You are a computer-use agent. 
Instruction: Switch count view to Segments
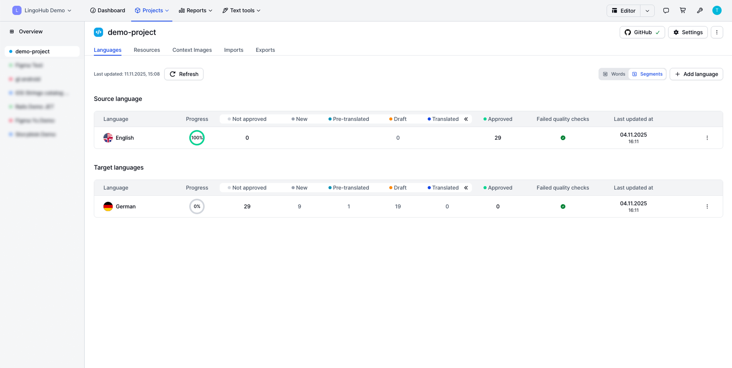click(x=648, y=74)
